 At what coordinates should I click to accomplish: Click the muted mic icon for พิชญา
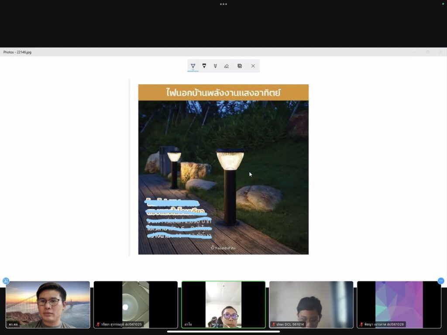tap(361, 325)
